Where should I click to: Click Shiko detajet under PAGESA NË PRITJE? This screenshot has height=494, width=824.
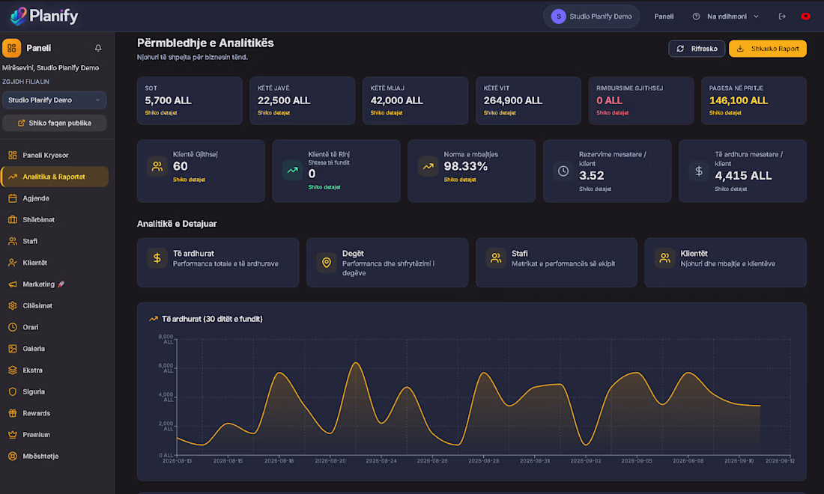pyautogui.click(x=725, y=113)
